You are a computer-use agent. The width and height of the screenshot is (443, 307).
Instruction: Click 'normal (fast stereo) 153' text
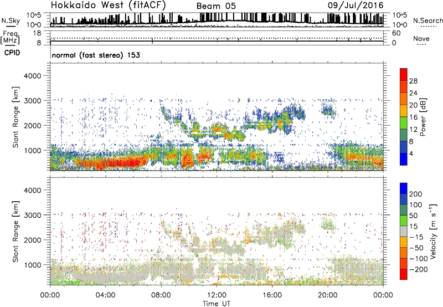coord(96,55)
